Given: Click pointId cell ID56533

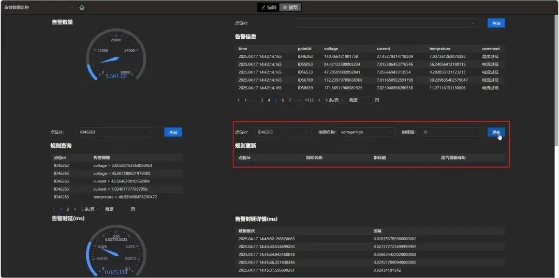Looking at the screenshot, I should tap(305, 72).
